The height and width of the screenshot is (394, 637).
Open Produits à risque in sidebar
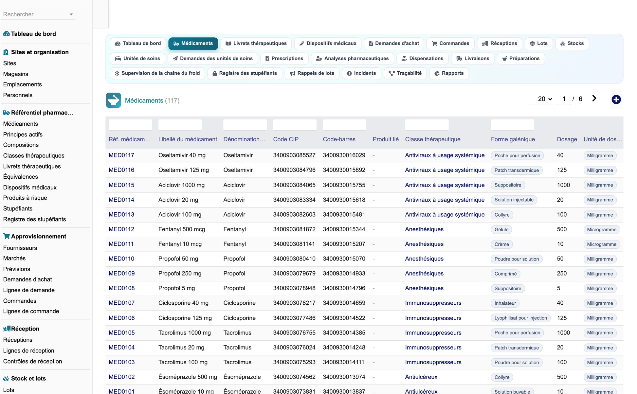click(x=25, y=198)
